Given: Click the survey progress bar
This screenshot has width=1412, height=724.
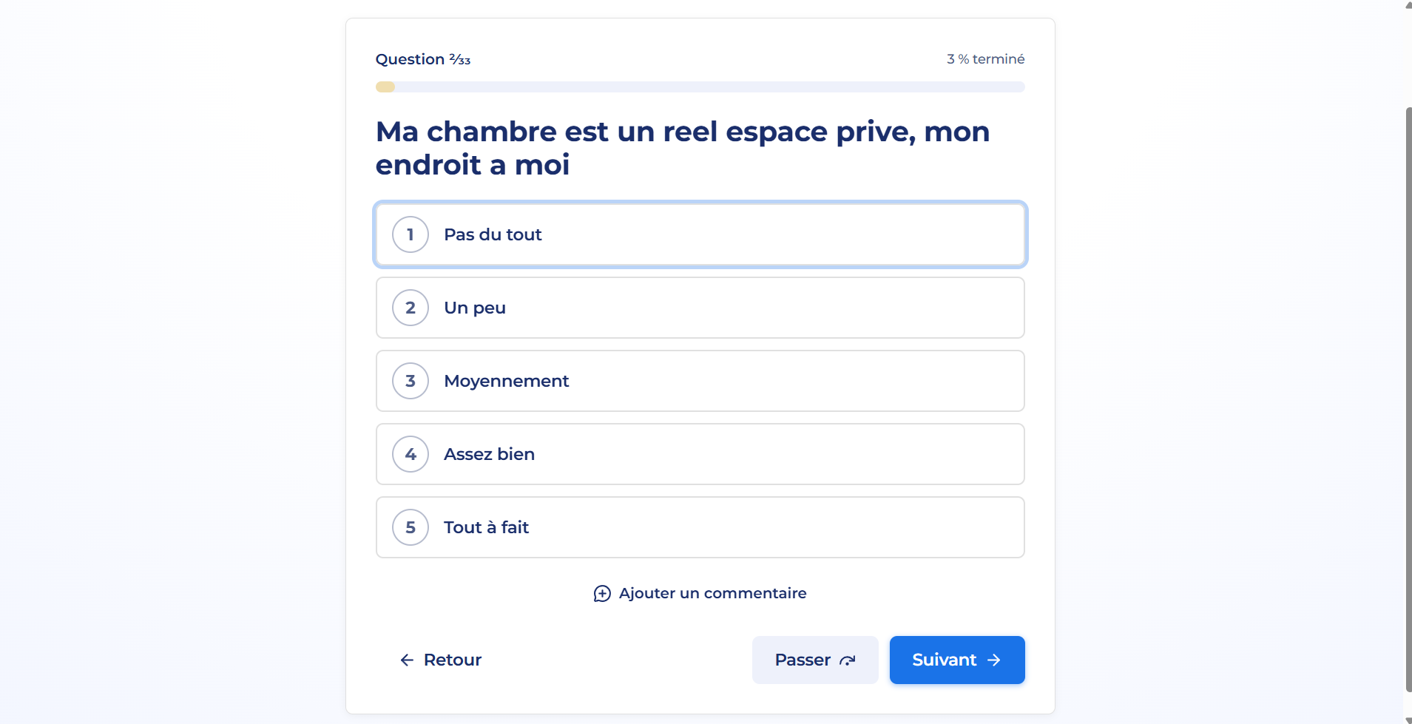Looking at the screenshot, I should [700, 87].
